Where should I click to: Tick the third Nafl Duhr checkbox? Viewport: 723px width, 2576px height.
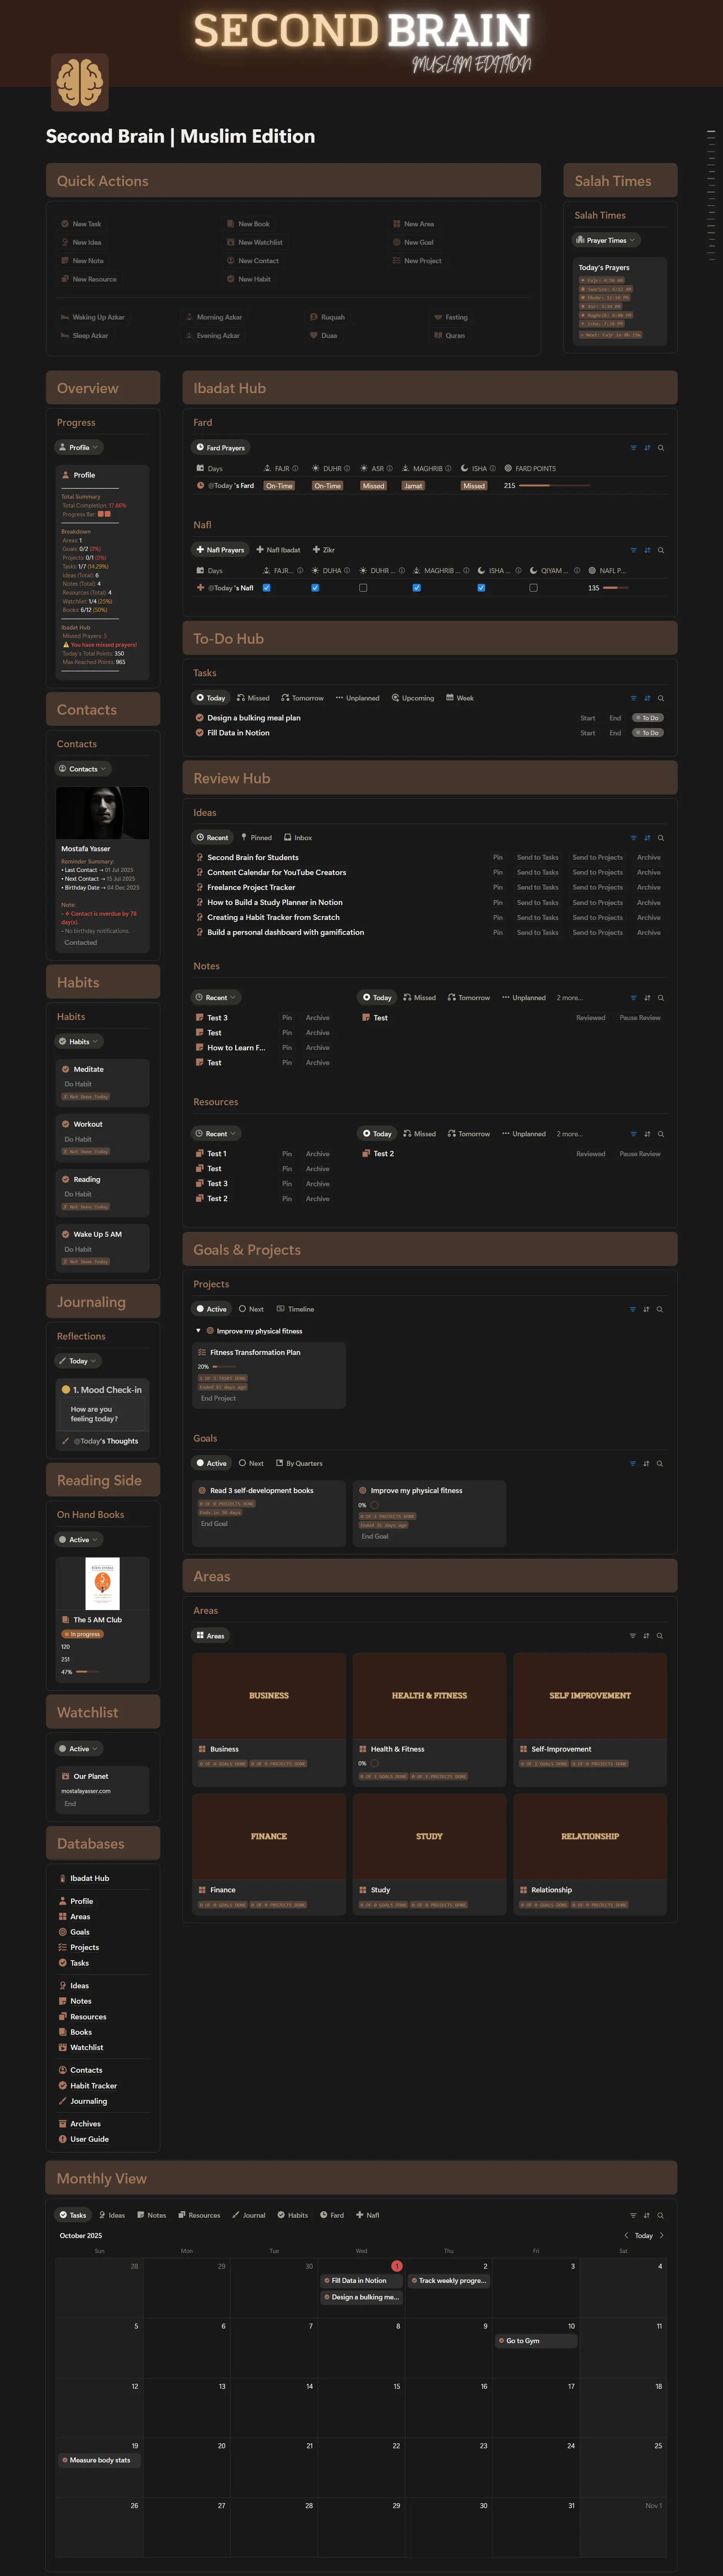click(363, 588)
